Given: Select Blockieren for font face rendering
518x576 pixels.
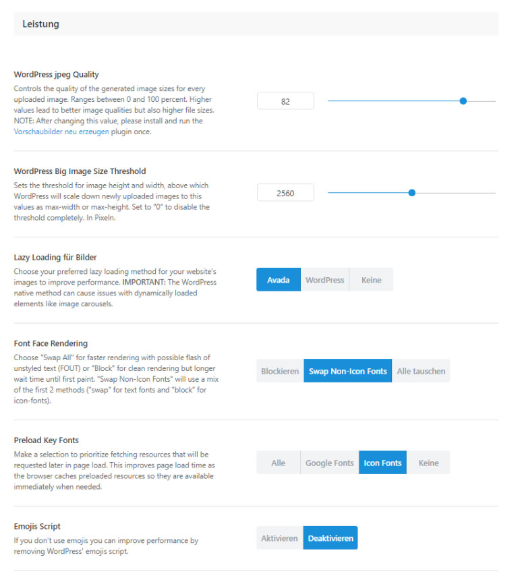Looking at the screenshot, I should pyautogui.click(x=279, y=370).
